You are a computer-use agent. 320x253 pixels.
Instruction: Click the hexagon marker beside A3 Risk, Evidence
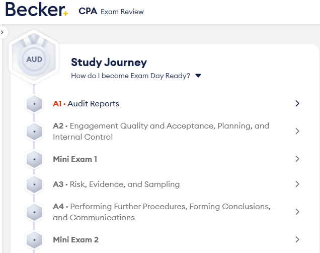(x=34, y=184)
